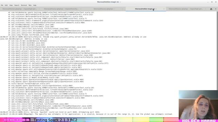Click the ServerSocketAdaptor.bind stack trace line
218x122 pixels.
pyautogui.click(x=42, y=49)
